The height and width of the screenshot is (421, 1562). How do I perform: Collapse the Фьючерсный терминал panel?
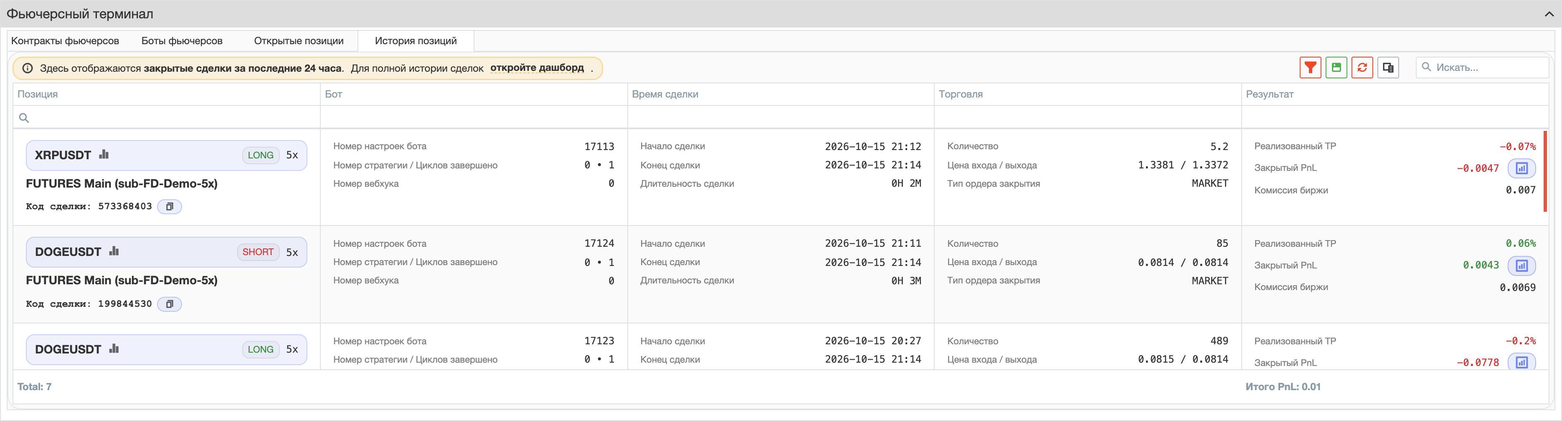(1549, 14)
